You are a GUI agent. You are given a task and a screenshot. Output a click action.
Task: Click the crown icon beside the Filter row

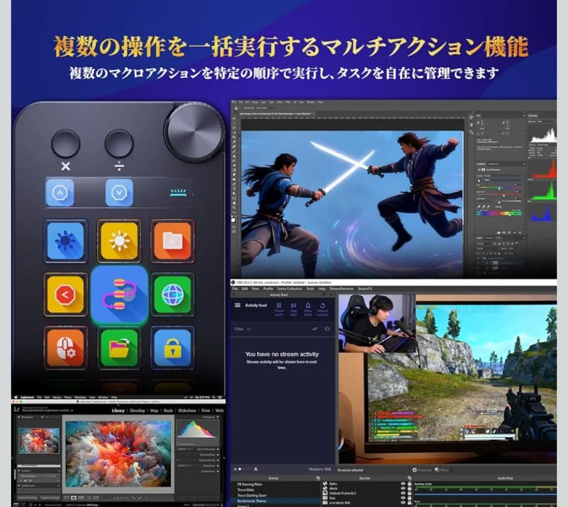point(327,329)
